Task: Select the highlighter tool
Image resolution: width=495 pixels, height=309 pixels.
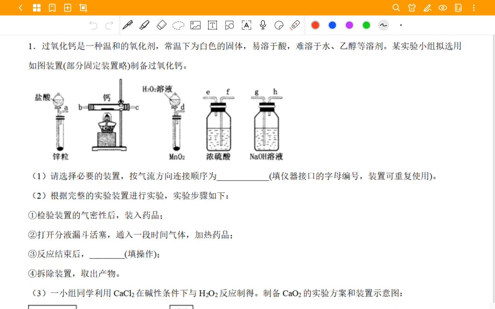Action: 145,25
